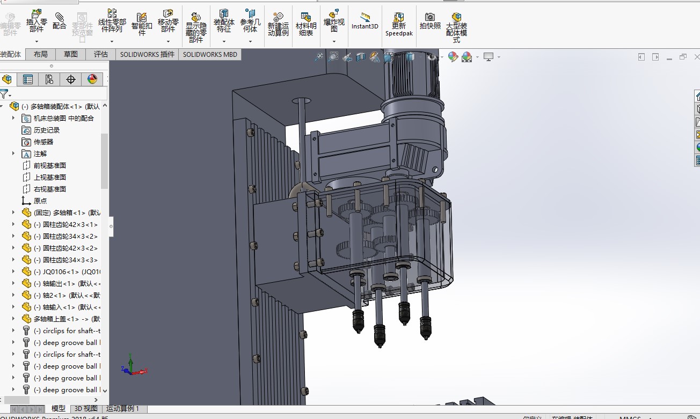Click the Mate (配合) tool

click(x=60, y=21)
